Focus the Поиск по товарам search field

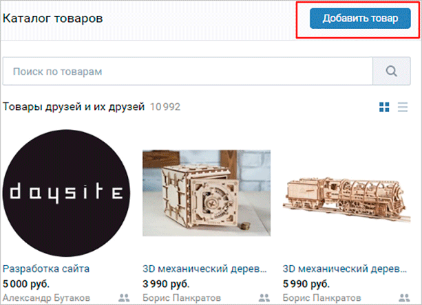click(x=187, y=71)
